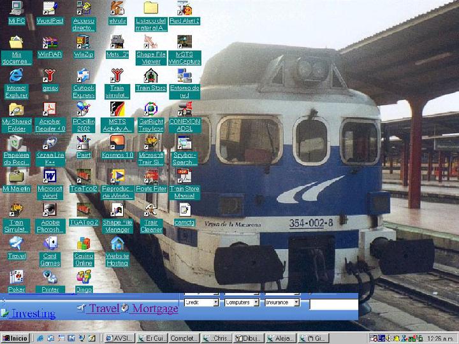Screen dimensions: 459x344
Task: Open the Train Cleaner shortcut
Action: coord(150,210)
